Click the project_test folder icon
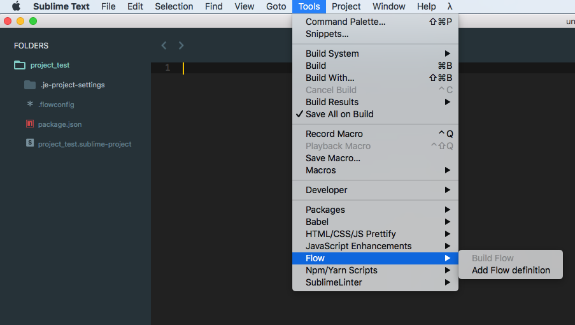Image resolution: width=575 pixels, height=325 pixels. pyautogui.click(x=20, y=65)
